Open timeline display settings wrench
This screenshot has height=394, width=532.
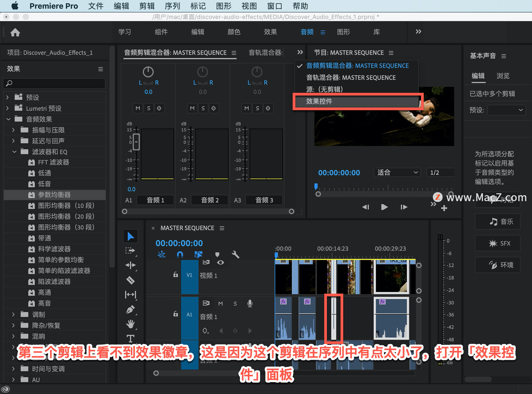point(236,254)
